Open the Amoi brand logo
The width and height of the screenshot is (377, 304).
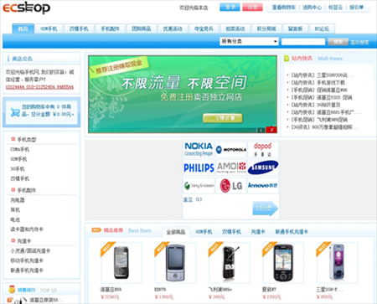click(231, 167)
